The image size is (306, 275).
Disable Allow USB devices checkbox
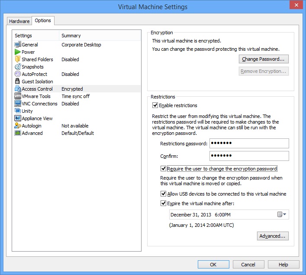coord(163,194)
